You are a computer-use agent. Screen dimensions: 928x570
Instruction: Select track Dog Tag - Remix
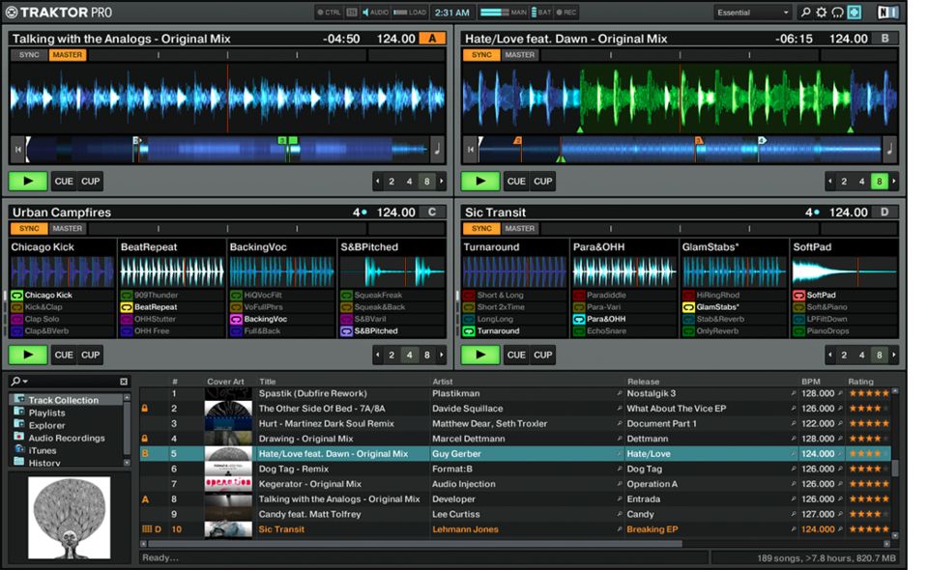291,469
